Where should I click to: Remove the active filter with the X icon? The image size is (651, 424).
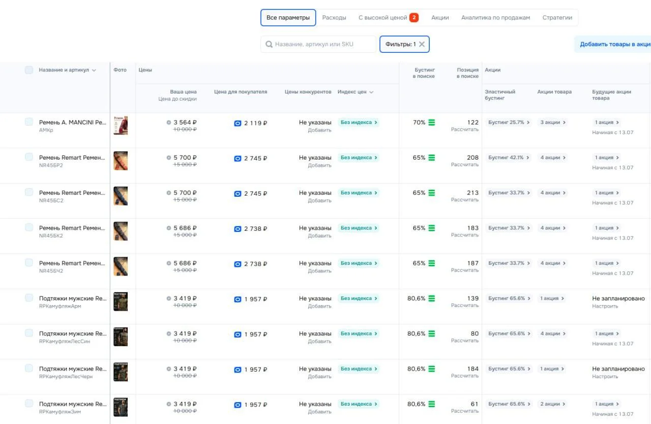(422, 44)
